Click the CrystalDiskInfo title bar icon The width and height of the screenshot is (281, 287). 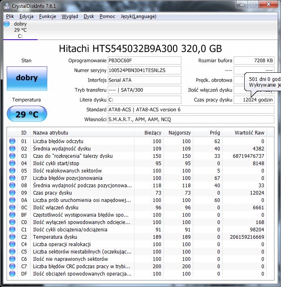coord(7,6)
